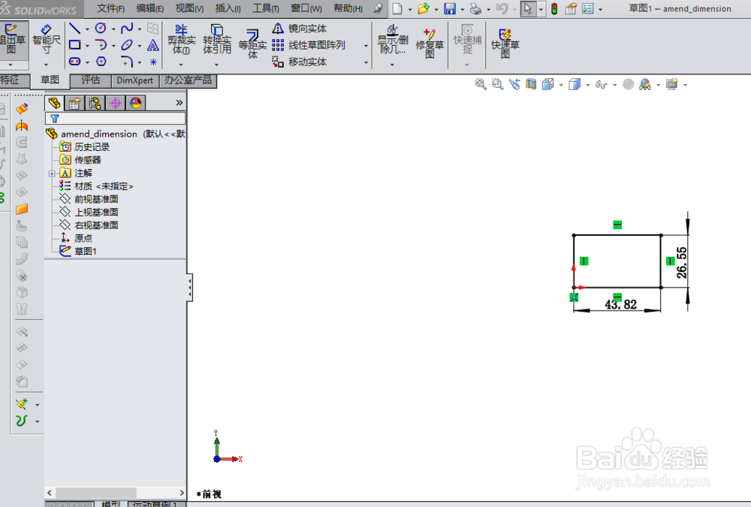Select the Arc sketch tool
This screenshot has height=507, width=751.
click(101, 45)
